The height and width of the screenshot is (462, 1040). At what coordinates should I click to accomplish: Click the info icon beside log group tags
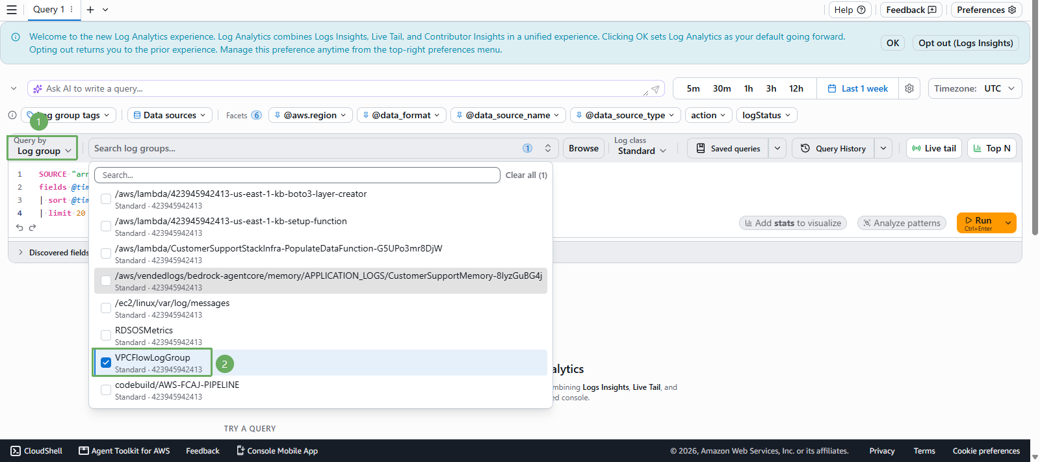[x=12, y=115]
